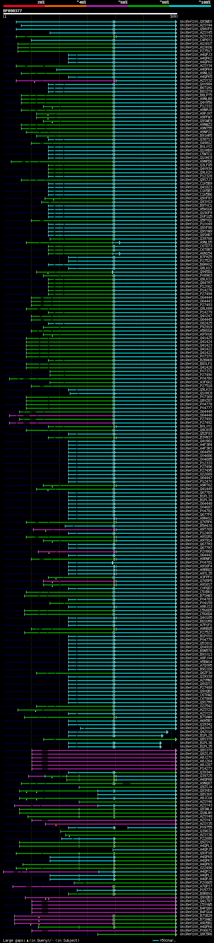This screenshot has height=943, width=214.
Task: Select hit UniRef100_Q93WE0
Action: coord(196,22)
